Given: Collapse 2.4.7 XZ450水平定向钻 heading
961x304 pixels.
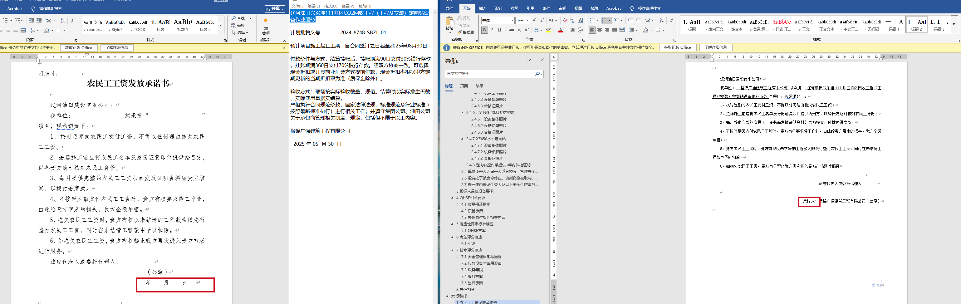Looking at the screenshot, I should point(462,139).
